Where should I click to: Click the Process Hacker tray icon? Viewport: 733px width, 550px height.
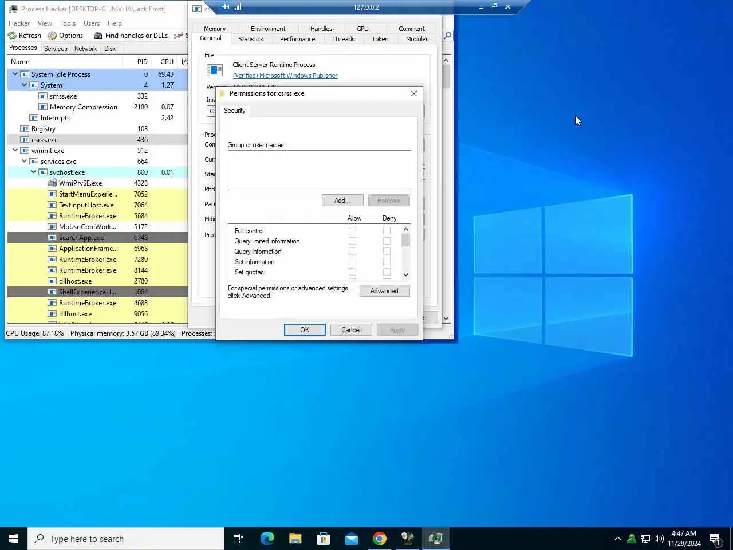[632, 539]
